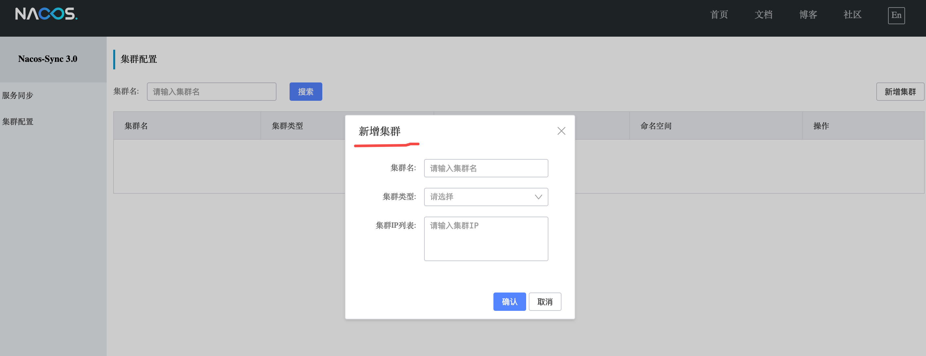This screenshot has height=356, width=926.
Task: Open 首页 in top navigation
Action: [719, 15]
